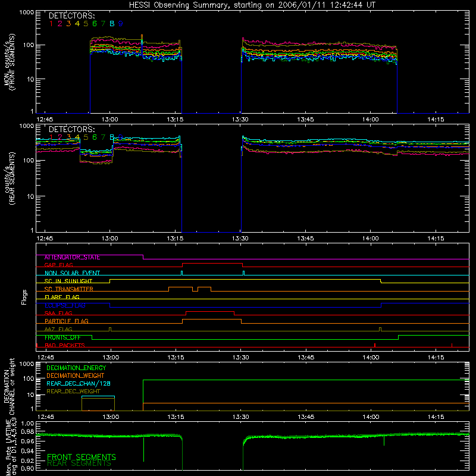The height and width of the screenshot is (476, 476).
Task: Click 12:45 tick under the Flags panel
Action: point(46,358)
